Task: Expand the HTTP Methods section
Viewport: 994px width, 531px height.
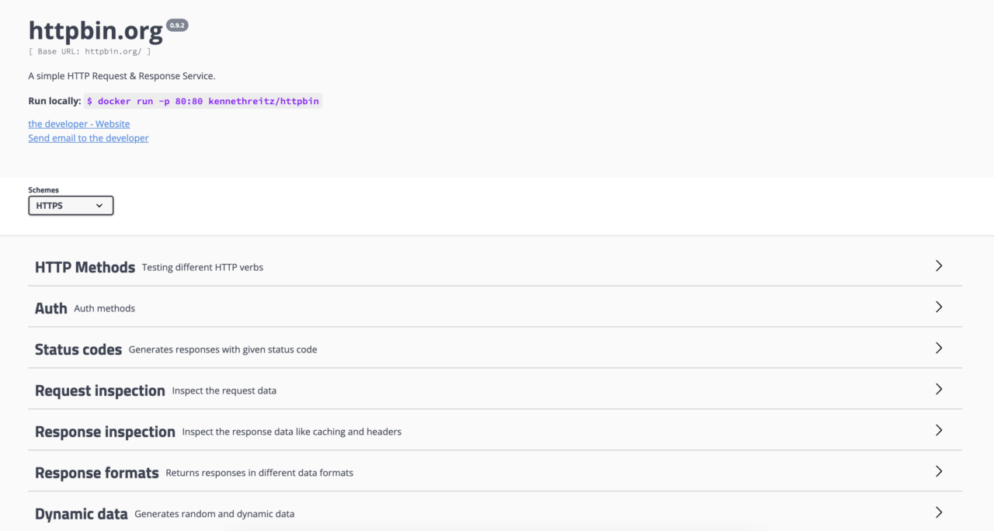Action: pyautogui.click(x=85, y=267)
